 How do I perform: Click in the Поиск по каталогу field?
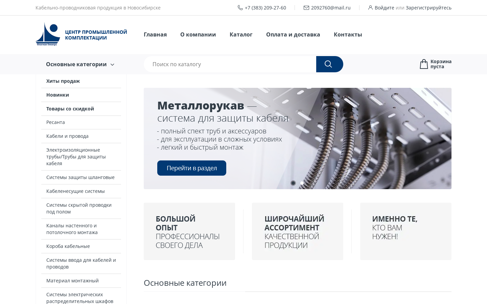[x=230, y=64]
